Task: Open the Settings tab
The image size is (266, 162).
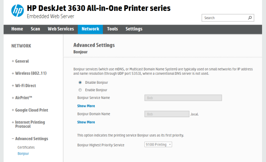Action: [134, 29]
